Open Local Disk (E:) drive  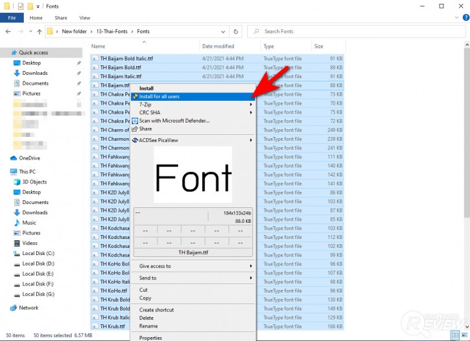38,274
